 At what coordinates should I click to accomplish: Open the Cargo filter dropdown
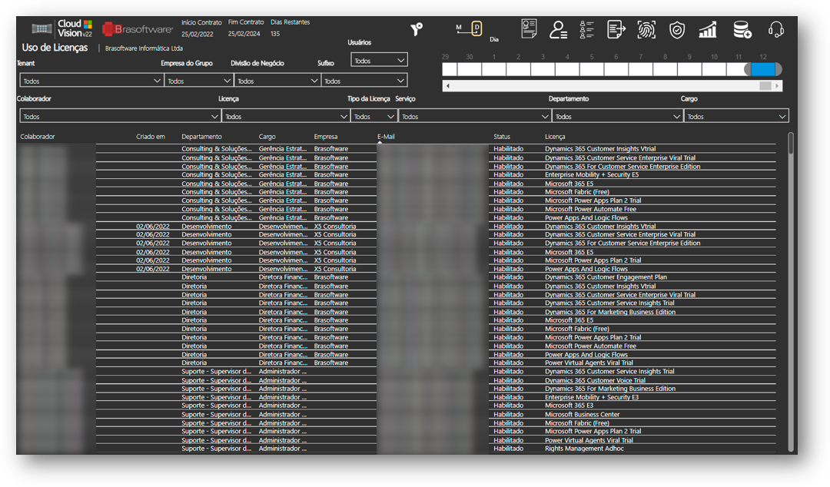[736, 116]
